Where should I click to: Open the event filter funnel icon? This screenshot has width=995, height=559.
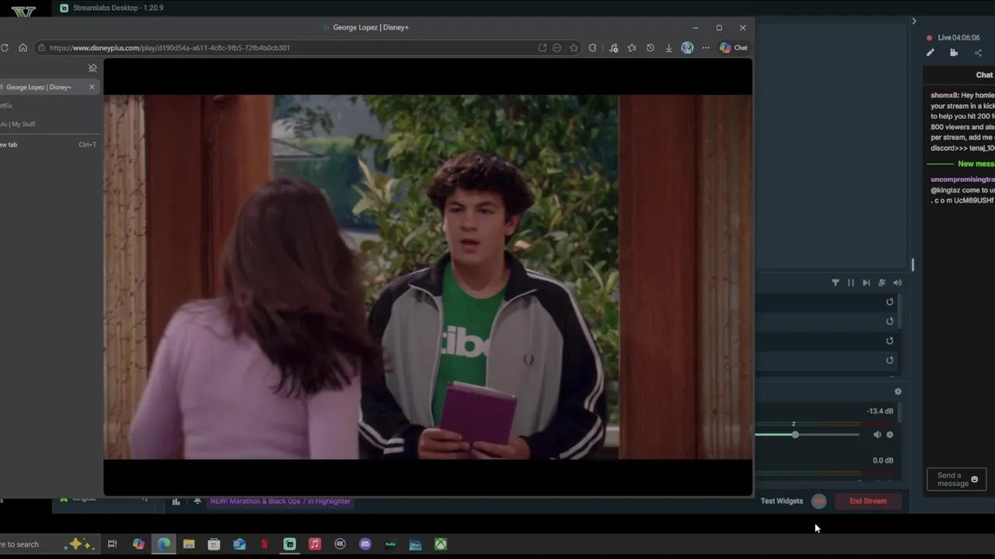pyautogui.click(x=836, y=283)
